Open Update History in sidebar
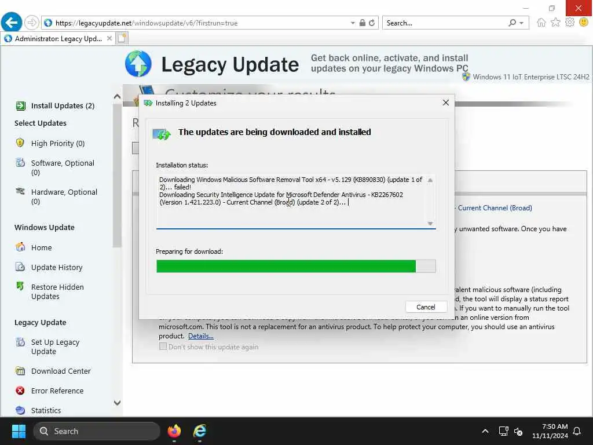The width and height of the screenshot is (593, 445). 57,267
